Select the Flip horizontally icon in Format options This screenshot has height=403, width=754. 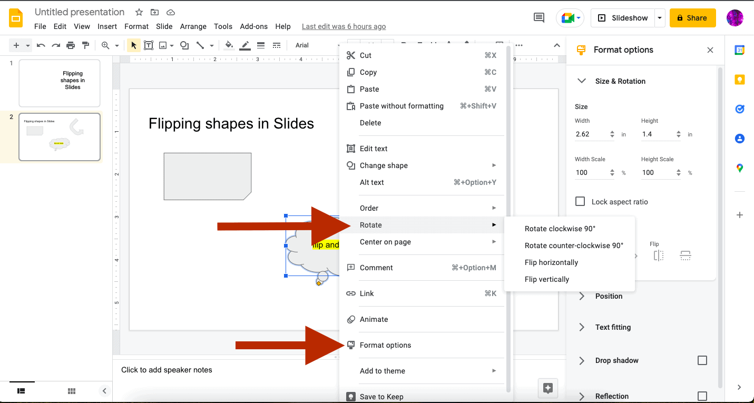658,255
